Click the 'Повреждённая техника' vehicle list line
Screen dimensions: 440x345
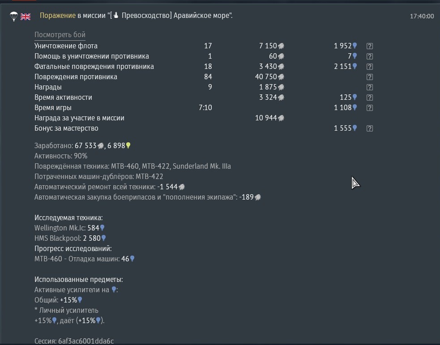132,166
